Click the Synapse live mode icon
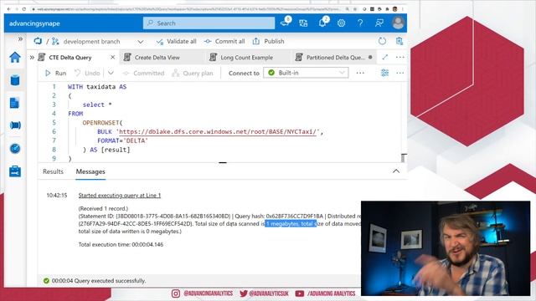Image resolution: width=536 pixels, height=301 pixels. pos(38,41)
